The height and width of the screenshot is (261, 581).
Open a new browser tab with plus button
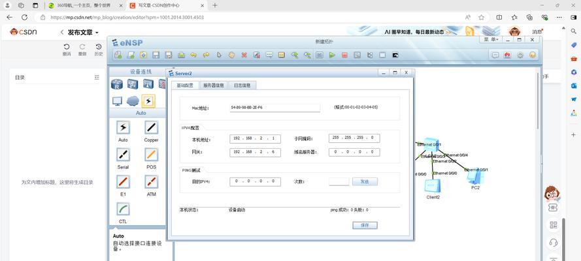[x=215, y=5]
